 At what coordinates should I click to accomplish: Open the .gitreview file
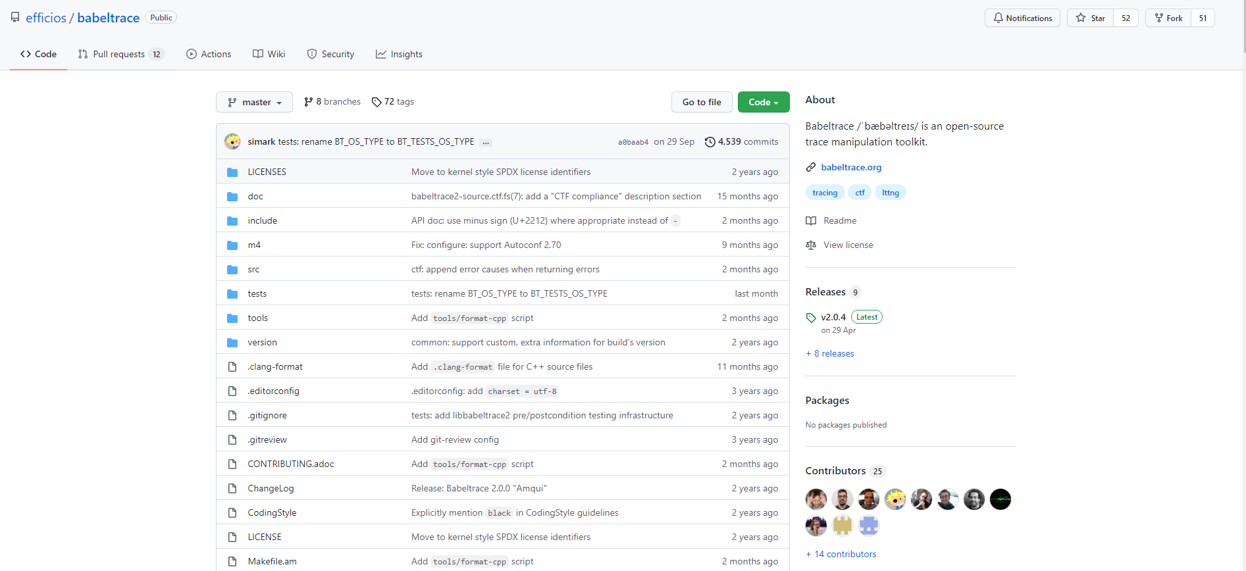tap(267, 440)
